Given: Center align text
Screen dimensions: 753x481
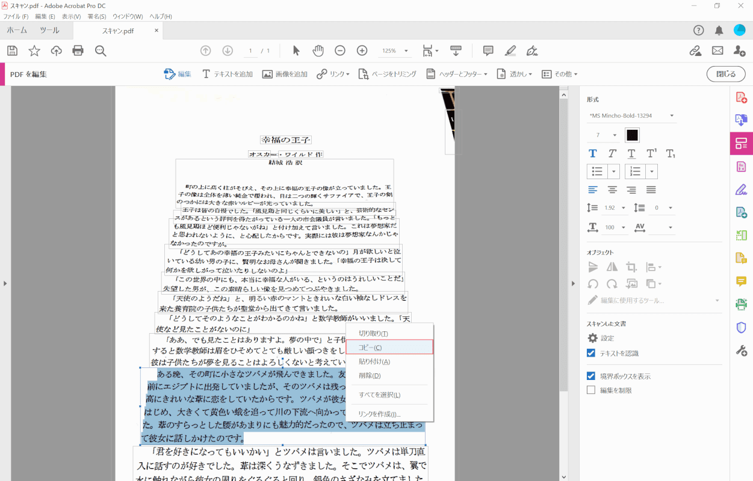Looking at the screenshot, I should (x=612, y=189).
